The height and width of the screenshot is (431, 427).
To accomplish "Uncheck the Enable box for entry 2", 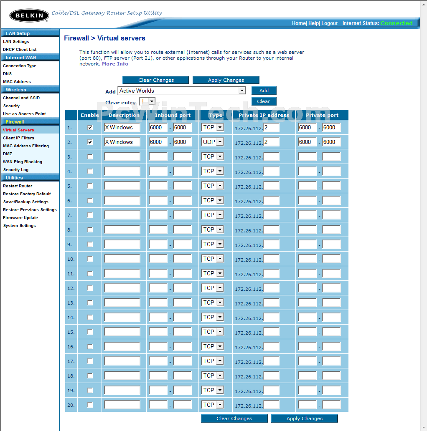I will pos(90,142).
